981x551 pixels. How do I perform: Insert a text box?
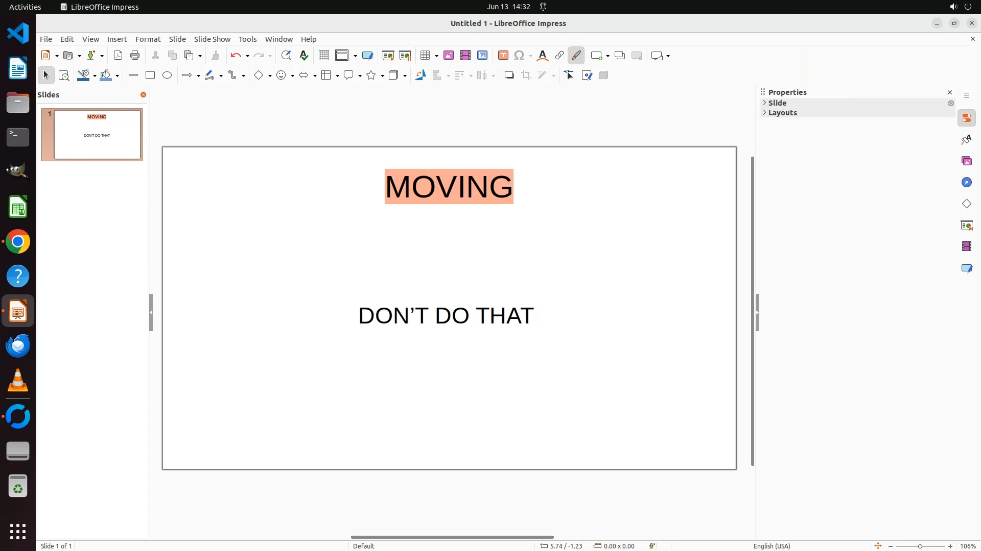503,56
